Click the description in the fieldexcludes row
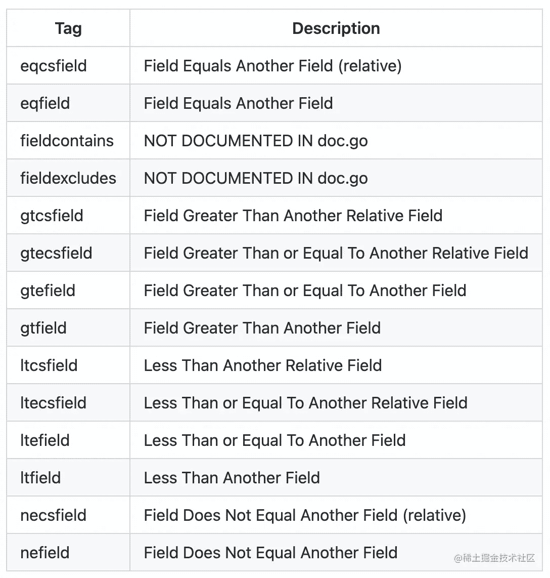This screenshot has height=578, width=550. (256, 178)
